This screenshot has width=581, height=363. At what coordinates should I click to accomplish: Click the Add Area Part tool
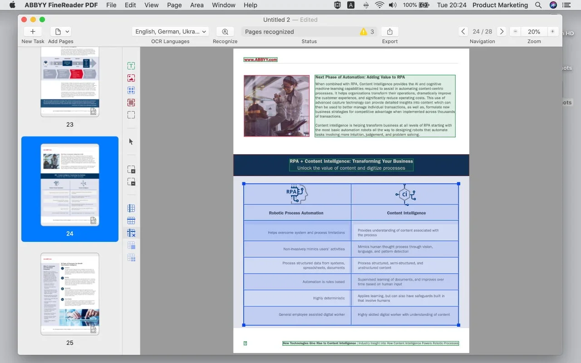(x=131, y=170)
